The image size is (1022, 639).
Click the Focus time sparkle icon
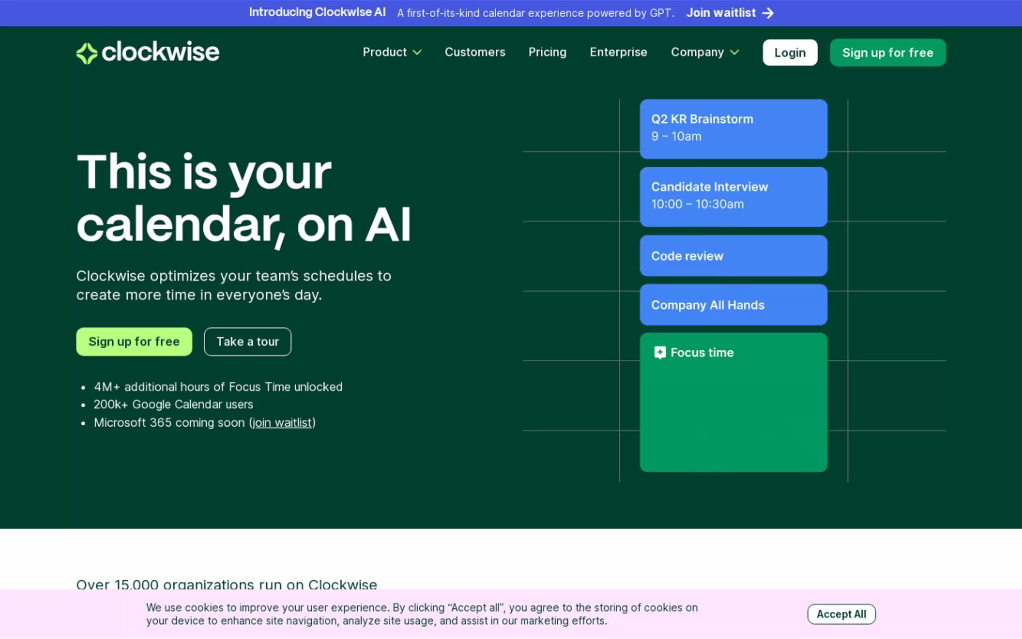click(x=659, y=352)
